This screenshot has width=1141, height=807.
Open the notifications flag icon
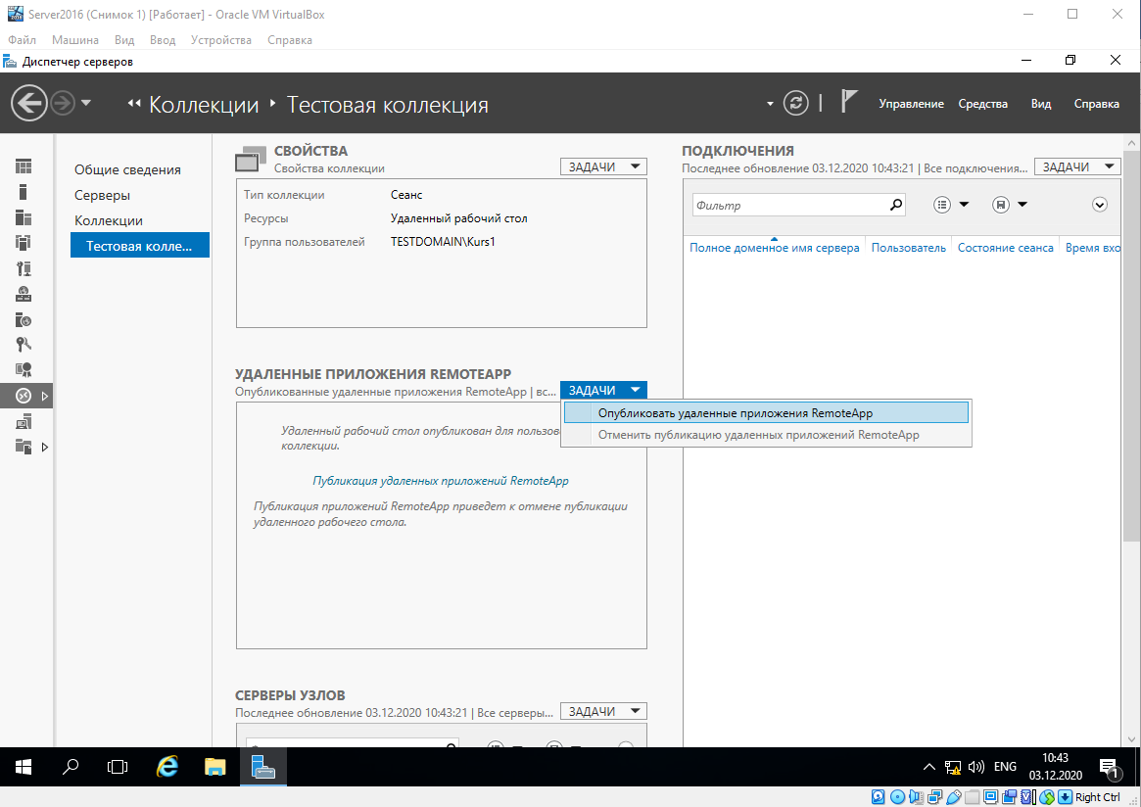[x=849, y=103]
